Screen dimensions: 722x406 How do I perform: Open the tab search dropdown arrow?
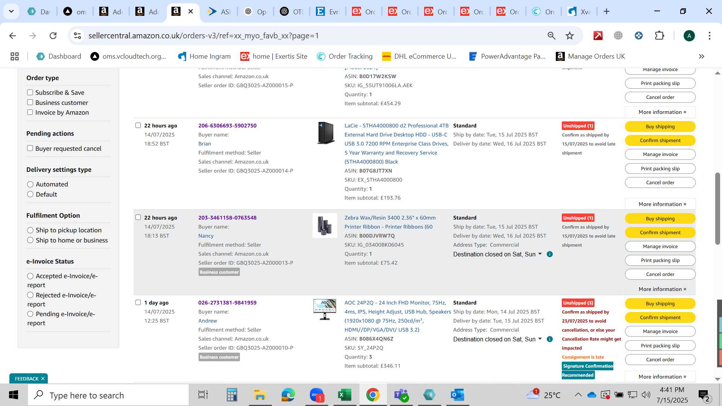(11, 12)
